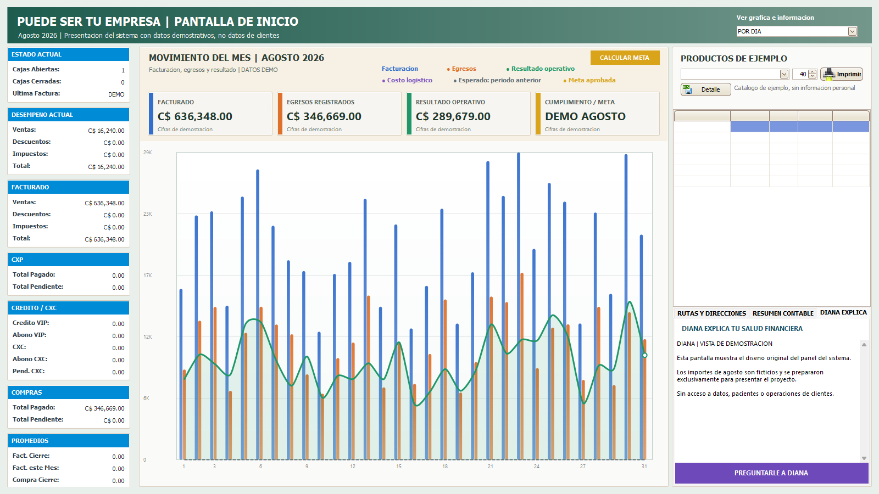This screenshot has width=879, height=494.
Task: Click the CUMPLIMIENTO / META DEMO AGOSTO card
Action: pos(598,114)
